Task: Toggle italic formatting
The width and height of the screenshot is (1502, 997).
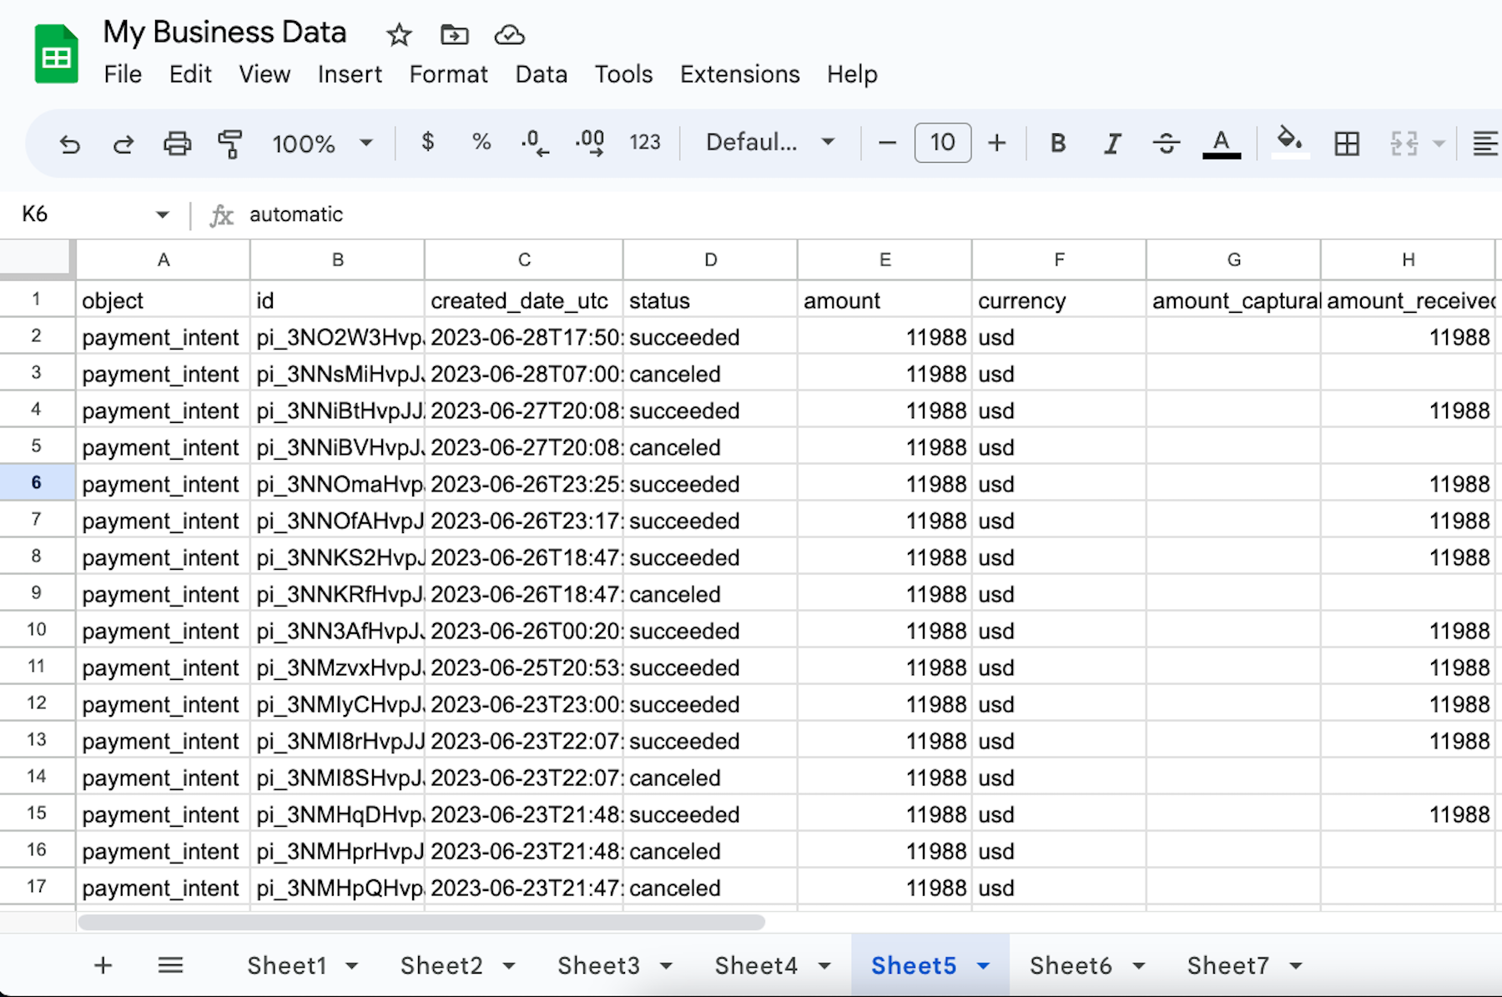Action: [1111, 144]
